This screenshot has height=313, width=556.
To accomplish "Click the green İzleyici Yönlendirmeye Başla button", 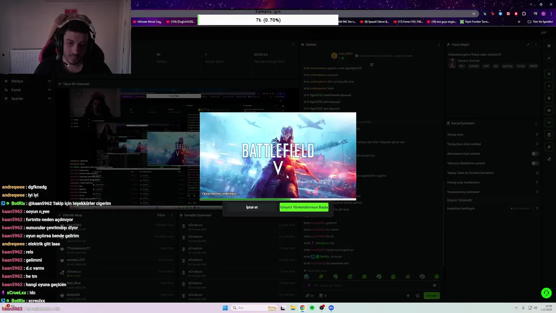I will 304,207.
